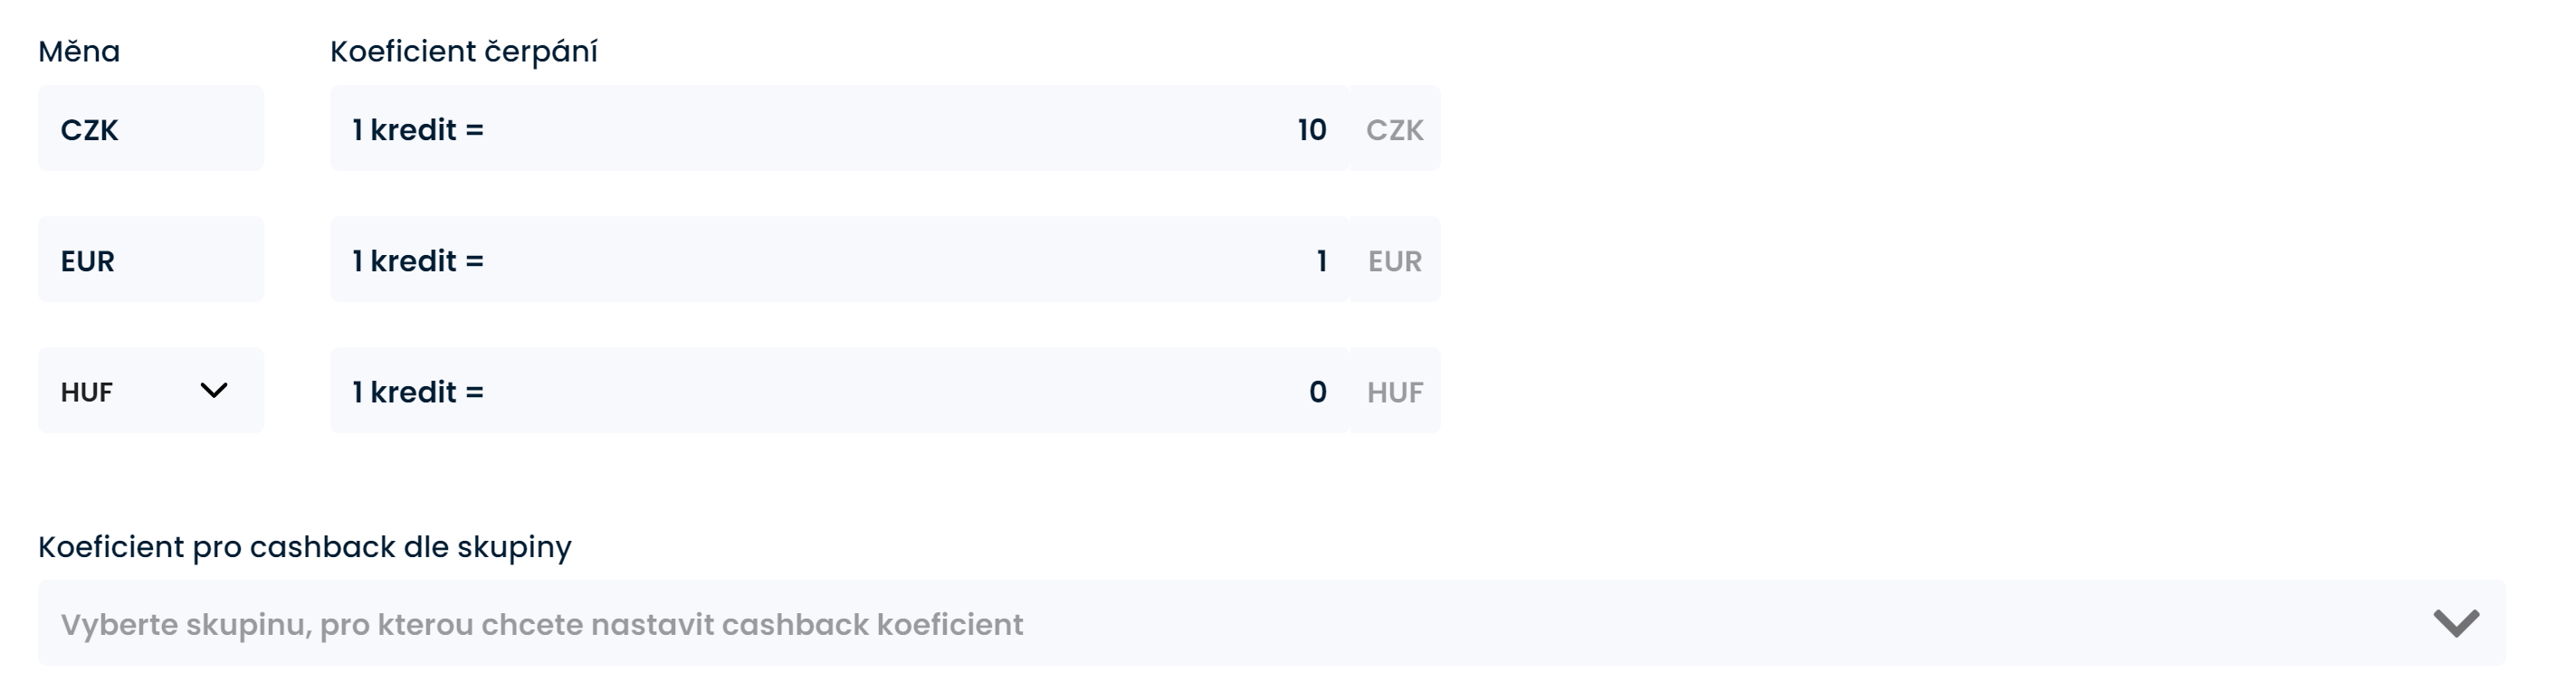2576x700 pixels.
Task: Open the HUF currency dropdown
Action: 150,391
